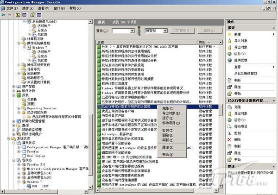Open the 所有列 search-scope dropdown
Viewport: 278px width, 195px height.
pyautogui.click(x=165, y=31)
